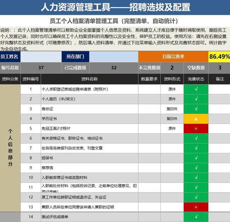Select the 所在部门 blank input cell
Screen dimensions: 230x222
pyautogui.click(x=114, y=57)
